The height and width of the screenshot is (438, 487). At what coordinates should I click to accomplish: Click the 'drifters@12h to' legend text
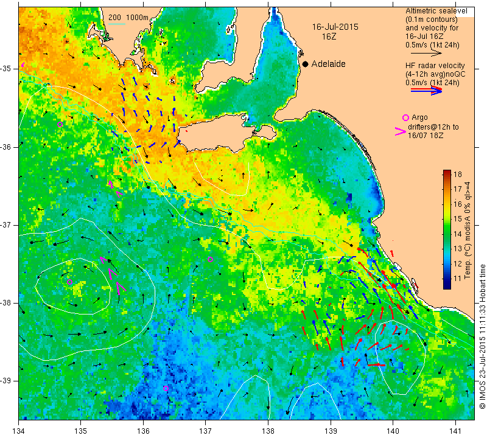coord(433,127)
